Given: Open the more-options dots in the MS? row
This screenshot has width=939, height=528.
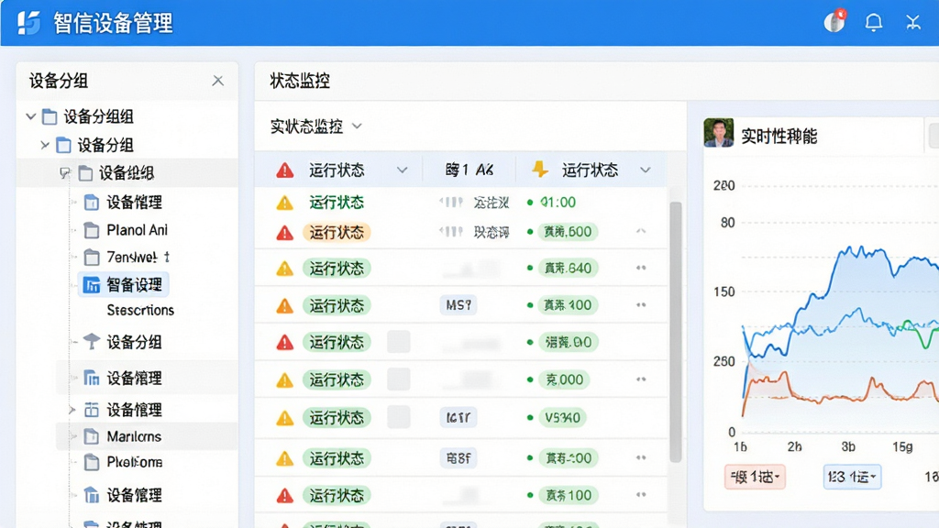Looking at the screenshot, I should click(641, 305).
